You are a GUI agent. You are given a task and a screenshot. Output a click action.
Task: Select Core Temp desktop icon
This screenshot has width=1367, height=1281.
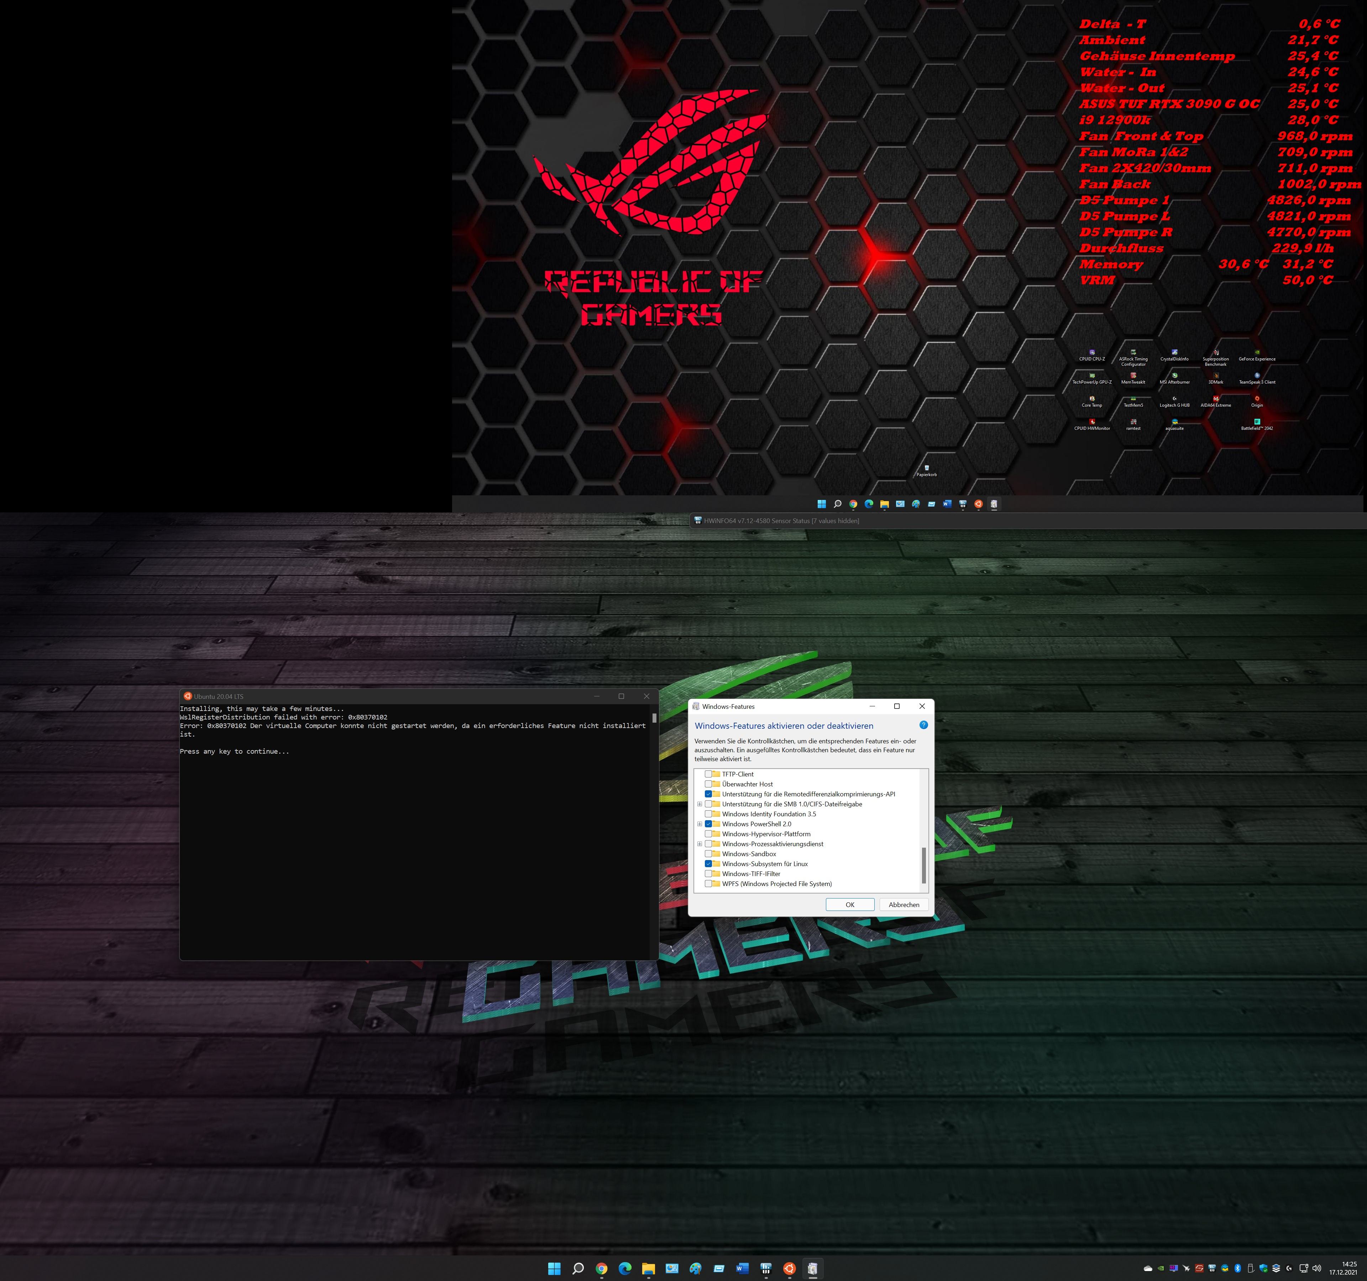tap(1092, 401)
